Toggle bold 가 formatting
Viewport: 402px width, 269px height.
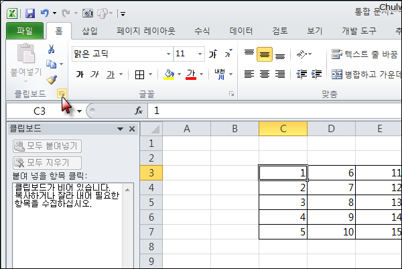80,74
